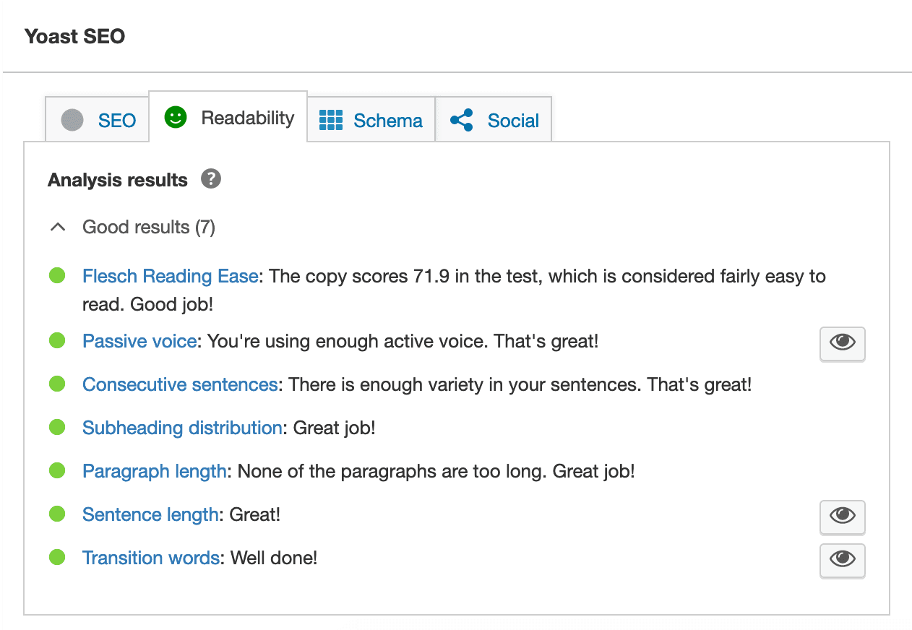Collapse the Good results section

[x=58, y=226]
